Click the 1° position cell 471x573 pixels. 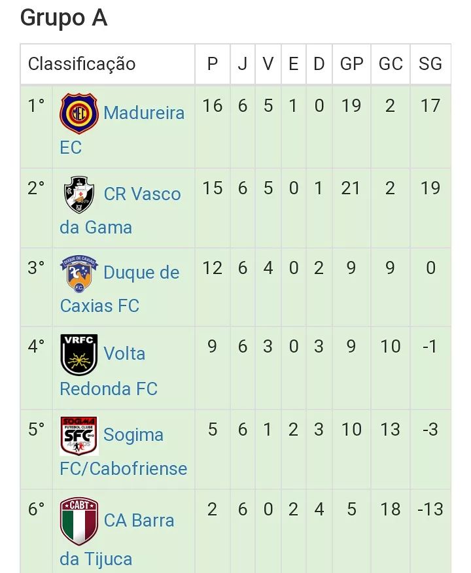click(36, 106)
